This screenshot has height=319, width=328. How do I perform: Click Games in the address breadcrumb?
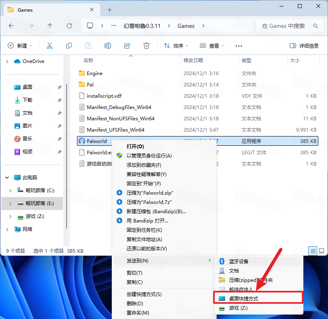186,26
